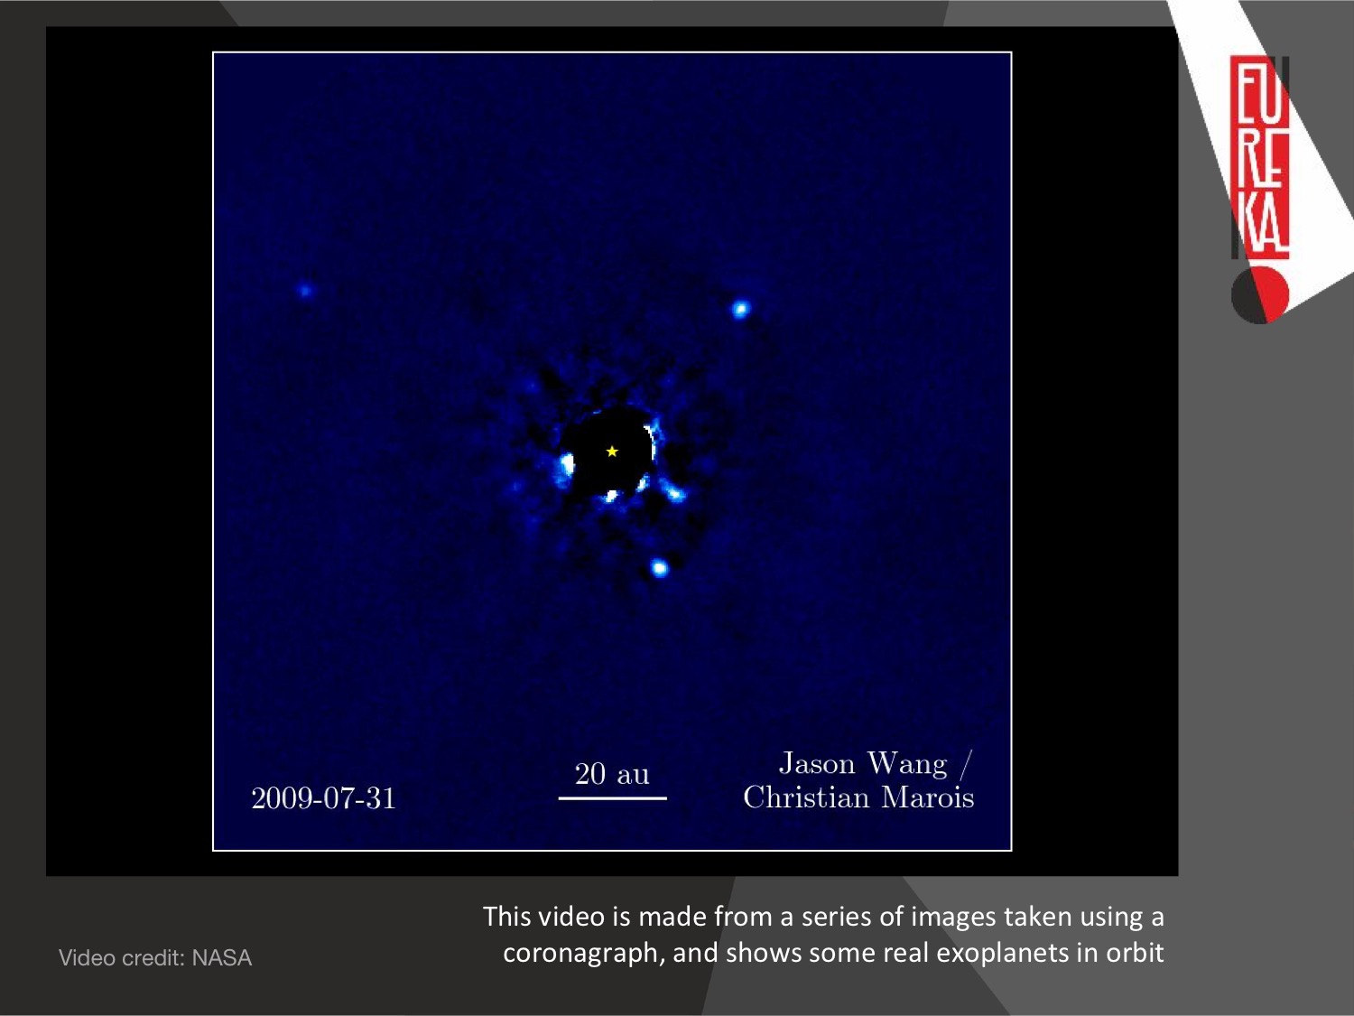Viewport: 1354px width, 1016px height.
Task: Click the Jason Wang credit name
Action: pos(863,764)
